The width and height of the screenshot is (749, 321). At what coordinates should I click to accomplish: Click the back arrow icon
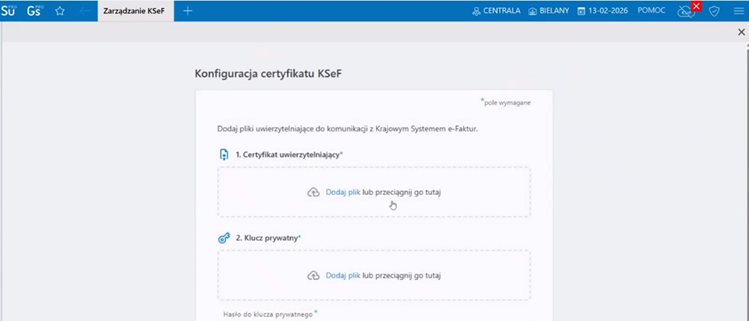83,11
